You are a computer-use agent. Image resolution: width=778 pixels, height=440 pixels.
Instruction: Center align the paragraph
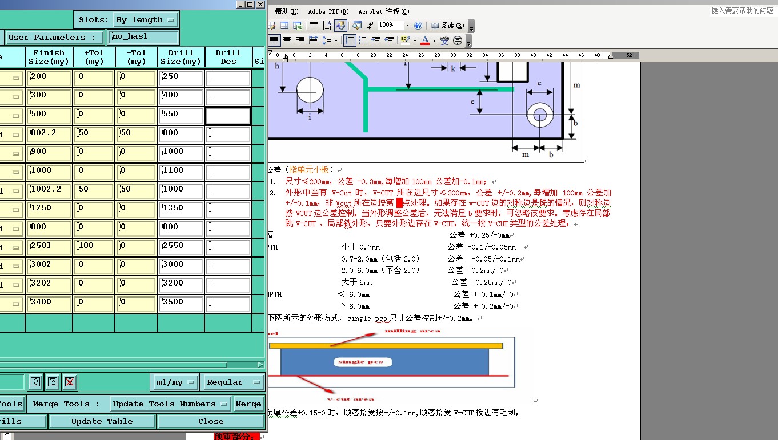pyautogui.click(x=287, y=40)
